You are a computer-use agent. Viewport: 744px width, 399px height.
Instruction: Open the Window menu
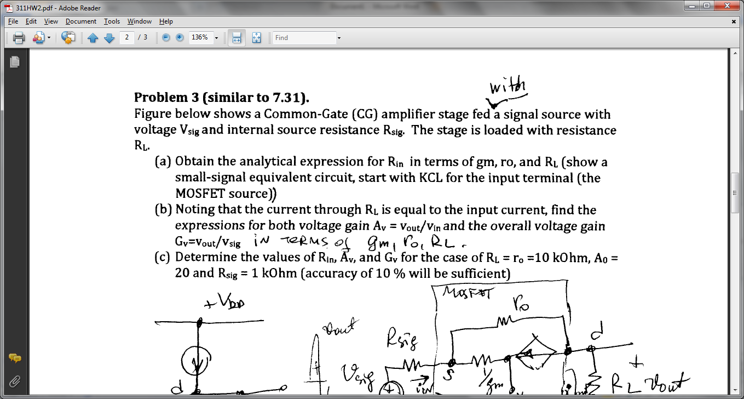(140, 21)
